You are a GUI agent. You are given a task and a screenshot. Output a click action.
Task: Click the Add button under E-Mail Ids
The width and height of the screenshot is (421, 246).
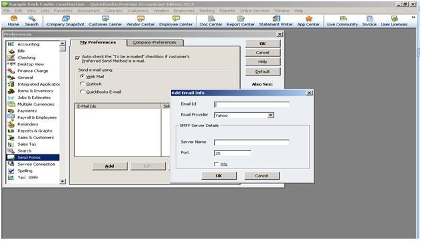pos(109,166)
